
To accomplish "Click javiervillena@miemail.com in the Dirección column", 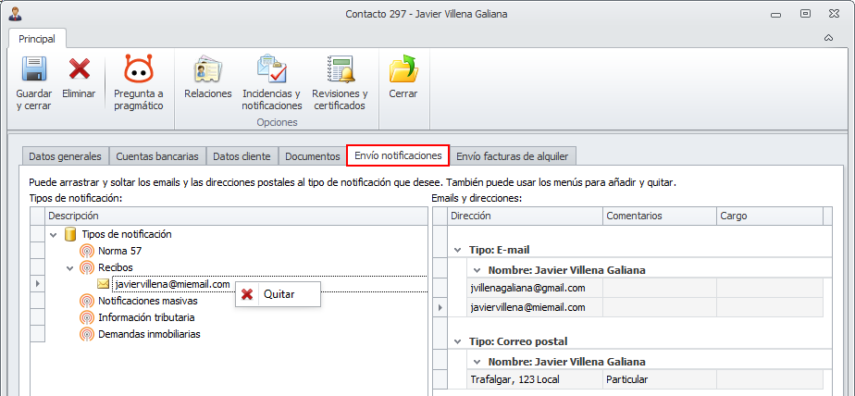I will pyautogui.click(x=535, y=307).
